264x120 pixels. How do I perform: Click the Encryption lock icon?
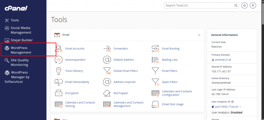point(59,93)
